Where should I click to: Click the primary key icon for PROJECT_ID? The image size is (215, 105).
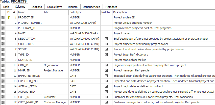click(9, 17)
